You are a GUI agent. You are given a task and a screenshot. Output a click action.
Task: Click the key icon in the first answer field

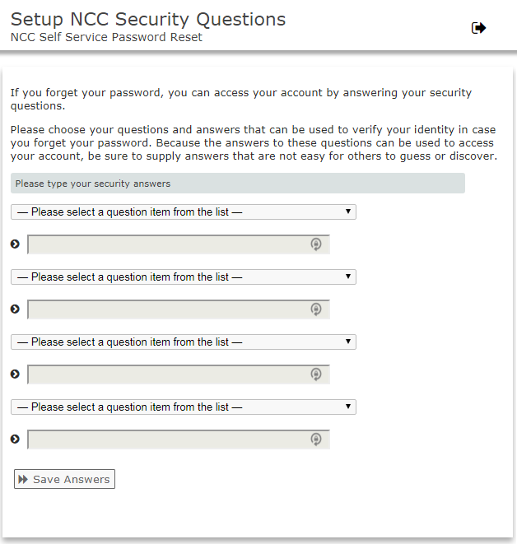tap(315, 244)
